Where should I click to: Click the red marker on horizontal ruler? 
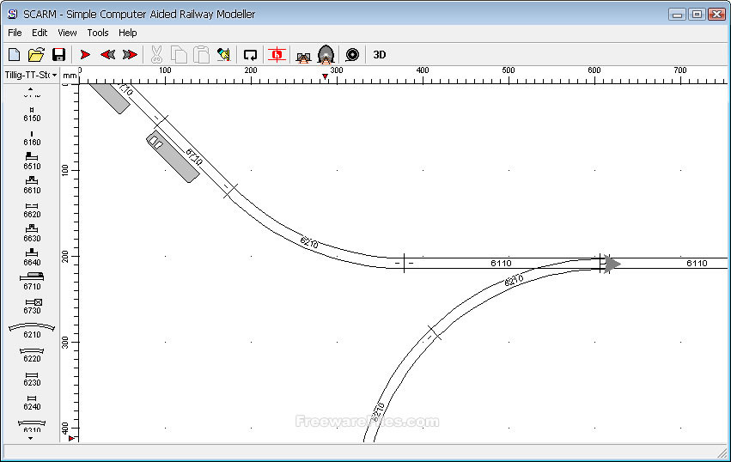(325, 77)
